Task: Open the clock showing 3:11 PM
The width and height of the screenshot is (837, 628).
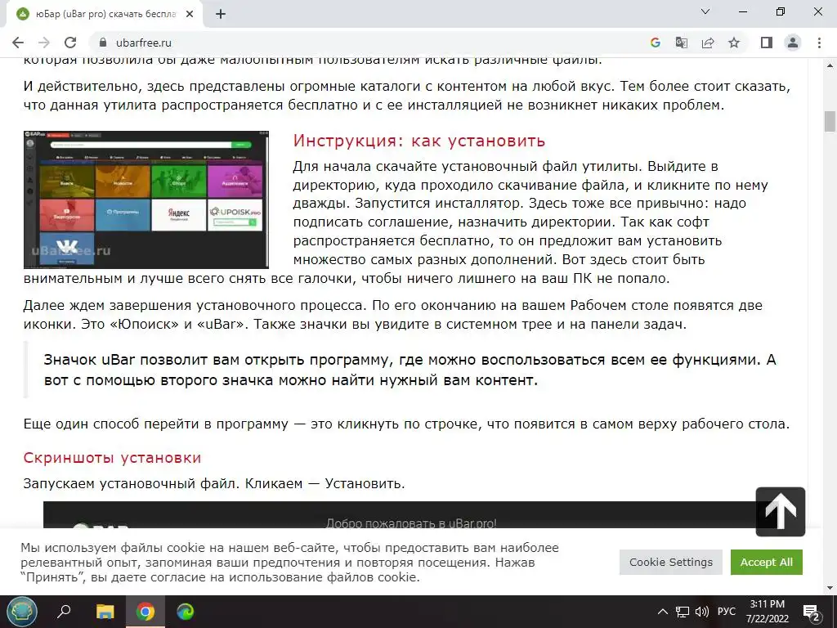Action: coord(767,612)
